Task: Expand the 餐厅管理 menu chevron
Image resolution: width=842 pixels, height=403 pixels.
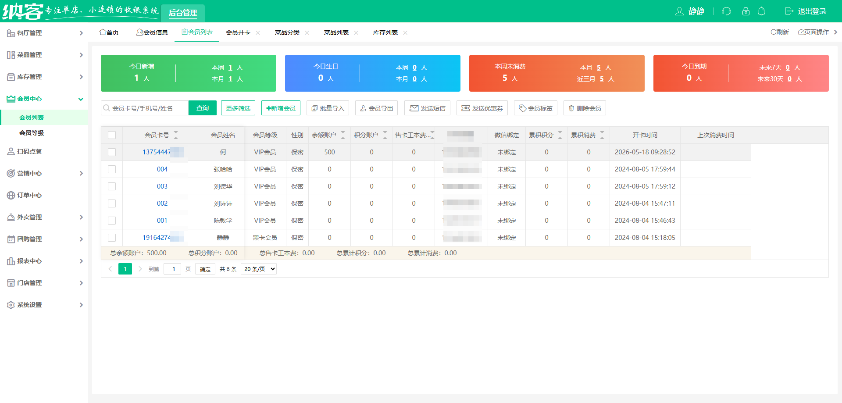Action: pos(81,33)
